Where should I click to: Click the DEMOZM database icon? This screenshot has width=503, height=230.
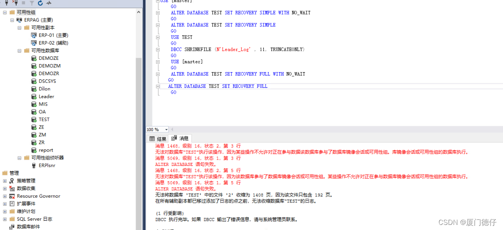[34, 66]
